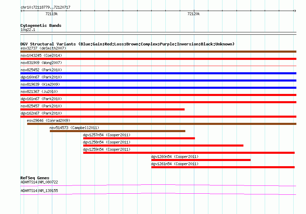The width and height of the screenshot is (306, 214).
Task: Open the dgv162n67 (Park2010) label
Action: click(x=41, y=113)
